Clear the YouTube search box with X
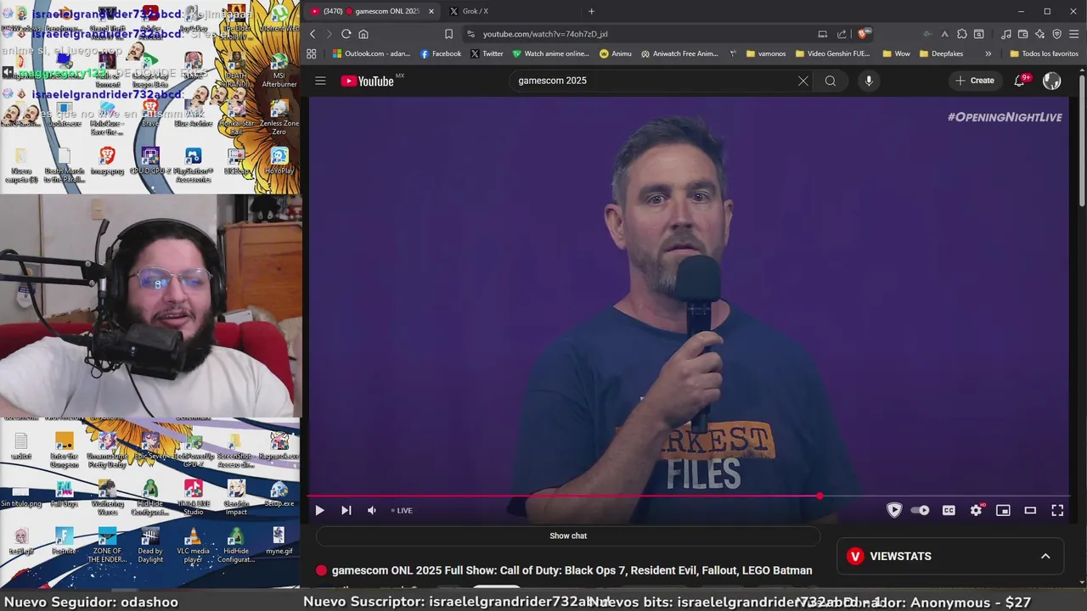Viewport: 1087px width, 611px height. click(x=803, y=81)
